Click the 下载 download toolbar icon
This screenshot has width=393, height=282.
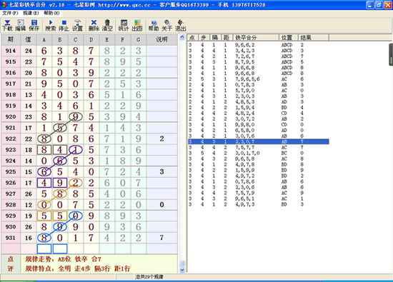(x=7, y=26)
